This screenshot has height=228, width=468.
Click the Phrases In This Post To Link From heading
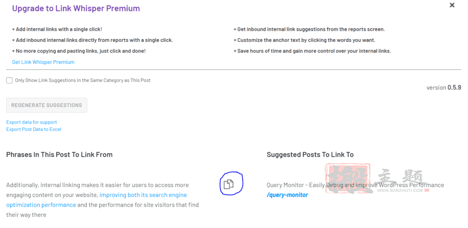[x=59, y=155]
